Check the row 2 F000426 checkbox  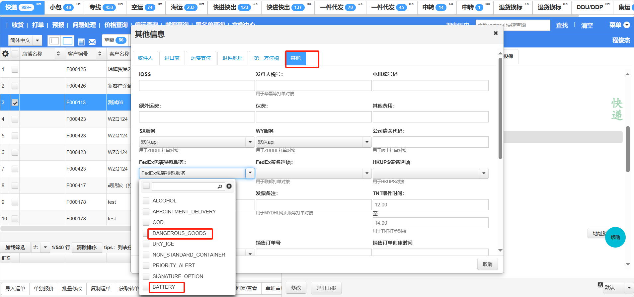(15, 86)
